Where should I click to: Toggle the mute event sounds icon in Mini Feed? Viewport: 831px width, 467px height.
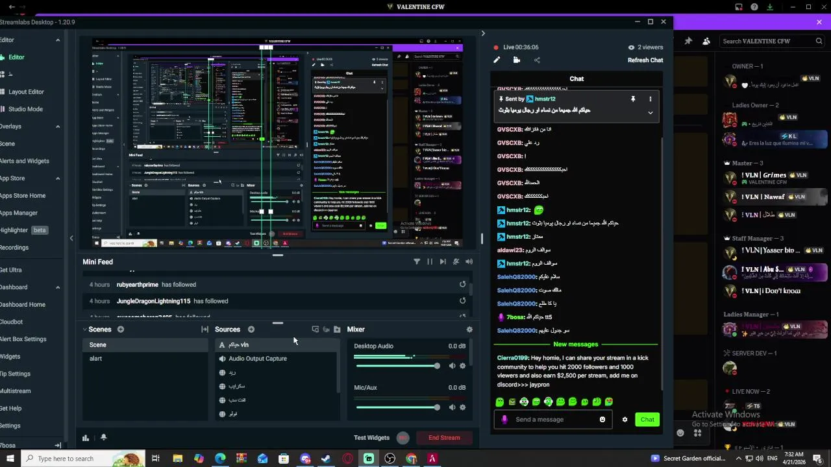(x=456, y=261)
